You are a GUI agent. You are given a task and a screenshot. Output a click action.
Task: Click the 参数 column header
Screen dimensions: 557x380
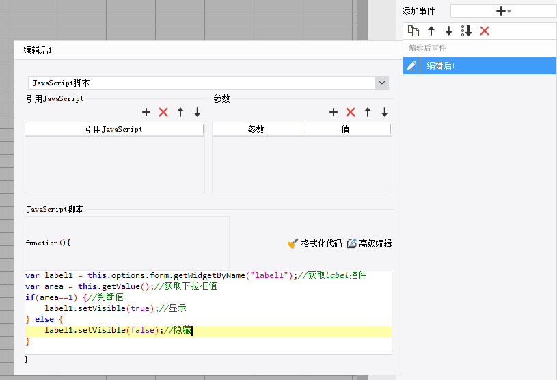tap(256, 129)
